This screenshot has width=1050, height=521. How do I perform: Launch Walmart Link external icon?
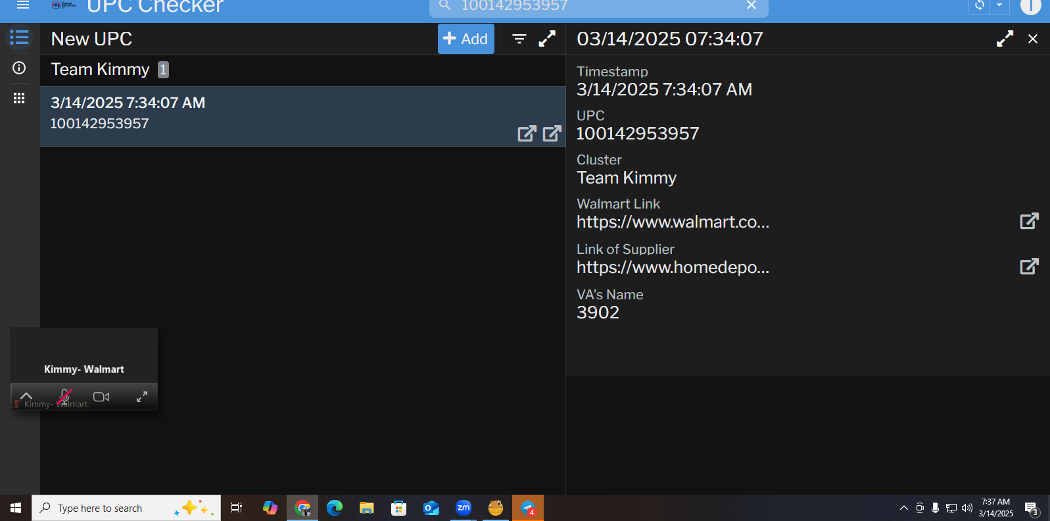(1029, 221)
